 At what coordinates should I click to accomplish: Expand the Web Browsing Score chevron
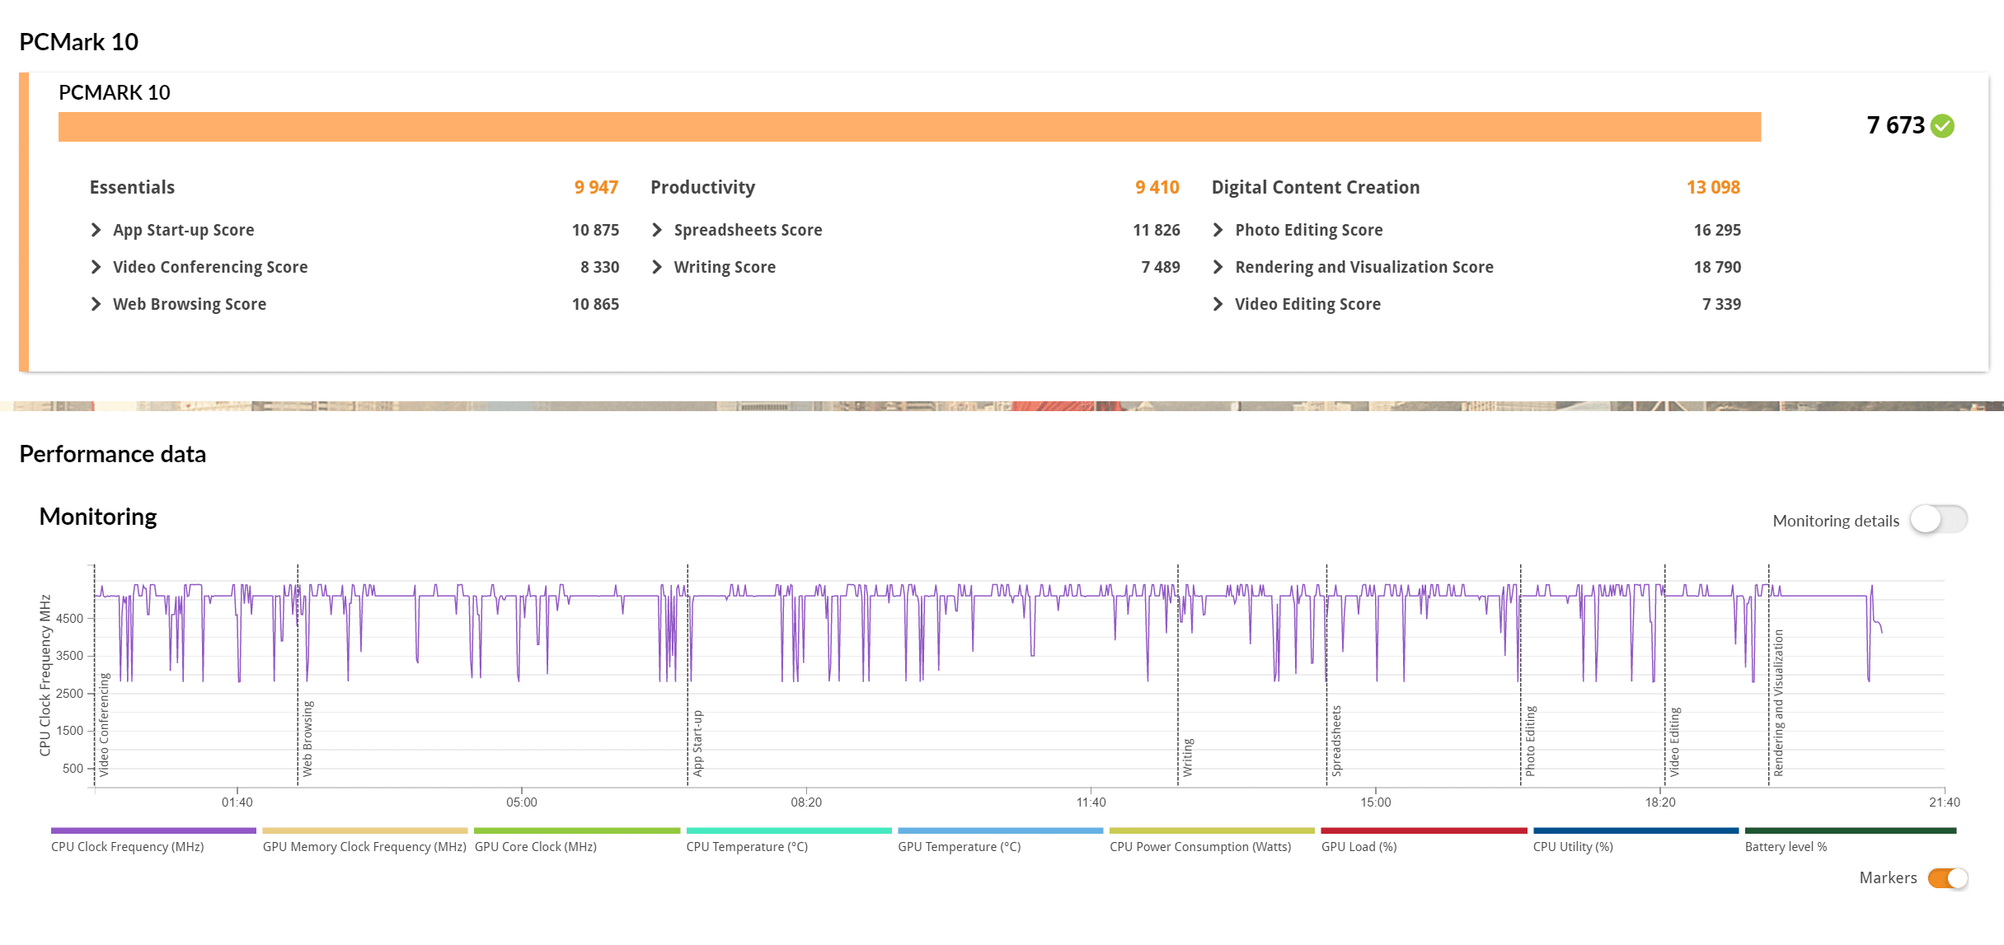pos(96,304)
